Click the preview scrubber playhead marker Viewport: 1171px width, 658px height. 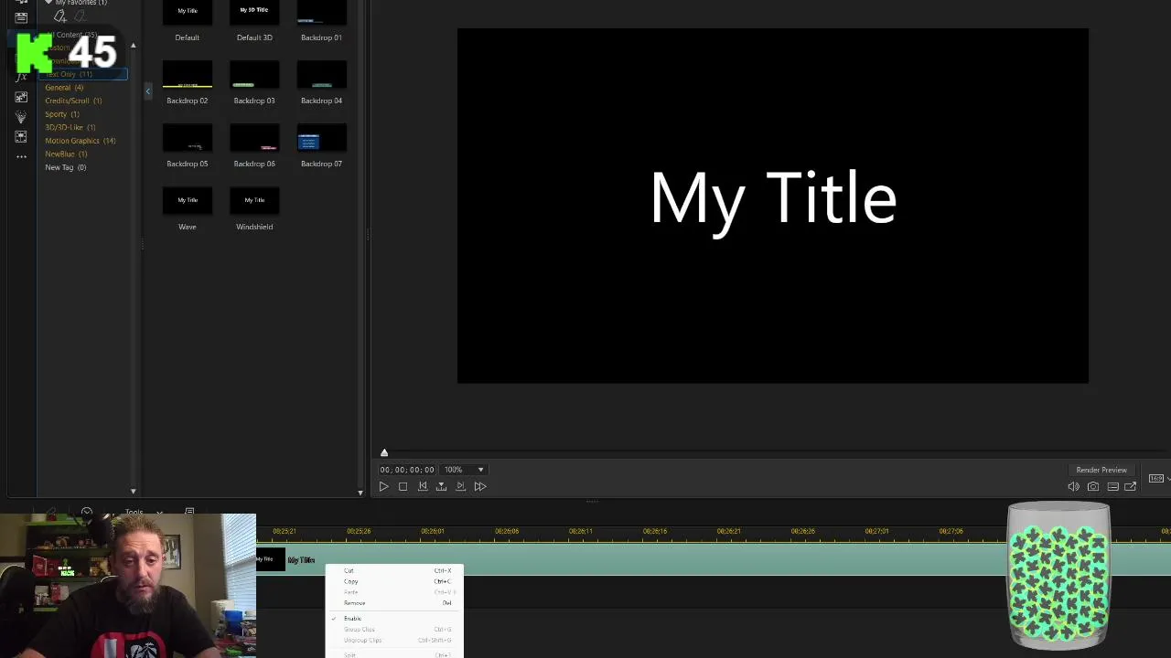coord(384,452)
